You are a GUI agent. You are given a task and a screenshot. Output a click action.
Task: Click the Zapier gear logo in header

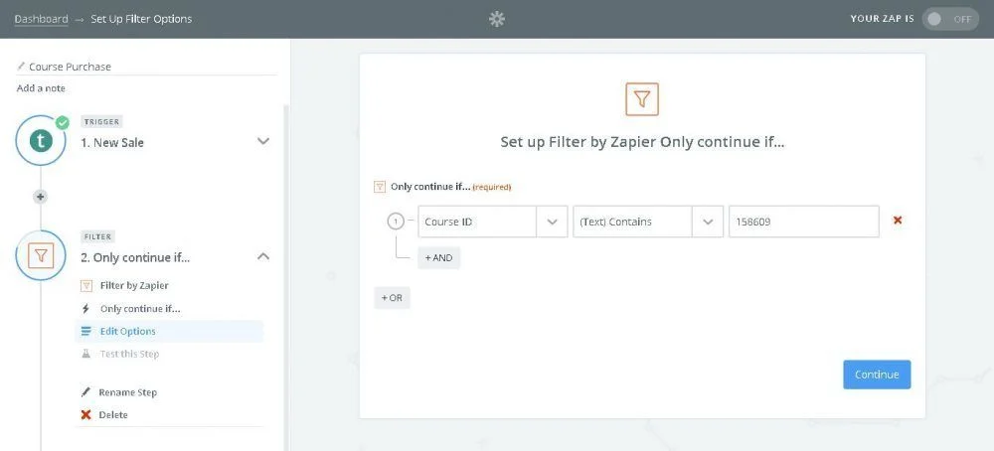pyautogui.click(x=497, y=19)
